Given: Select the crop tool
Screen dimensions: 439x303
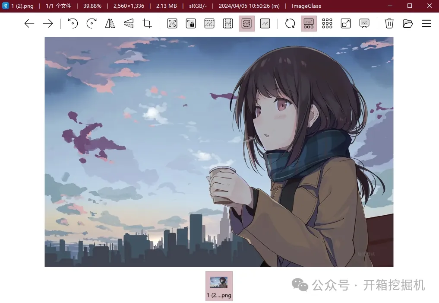Looking at the screenshot, I should (x=147, y=24).
